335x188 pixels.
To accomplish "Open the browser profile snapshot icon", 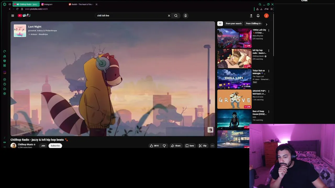I will (257, 9).
